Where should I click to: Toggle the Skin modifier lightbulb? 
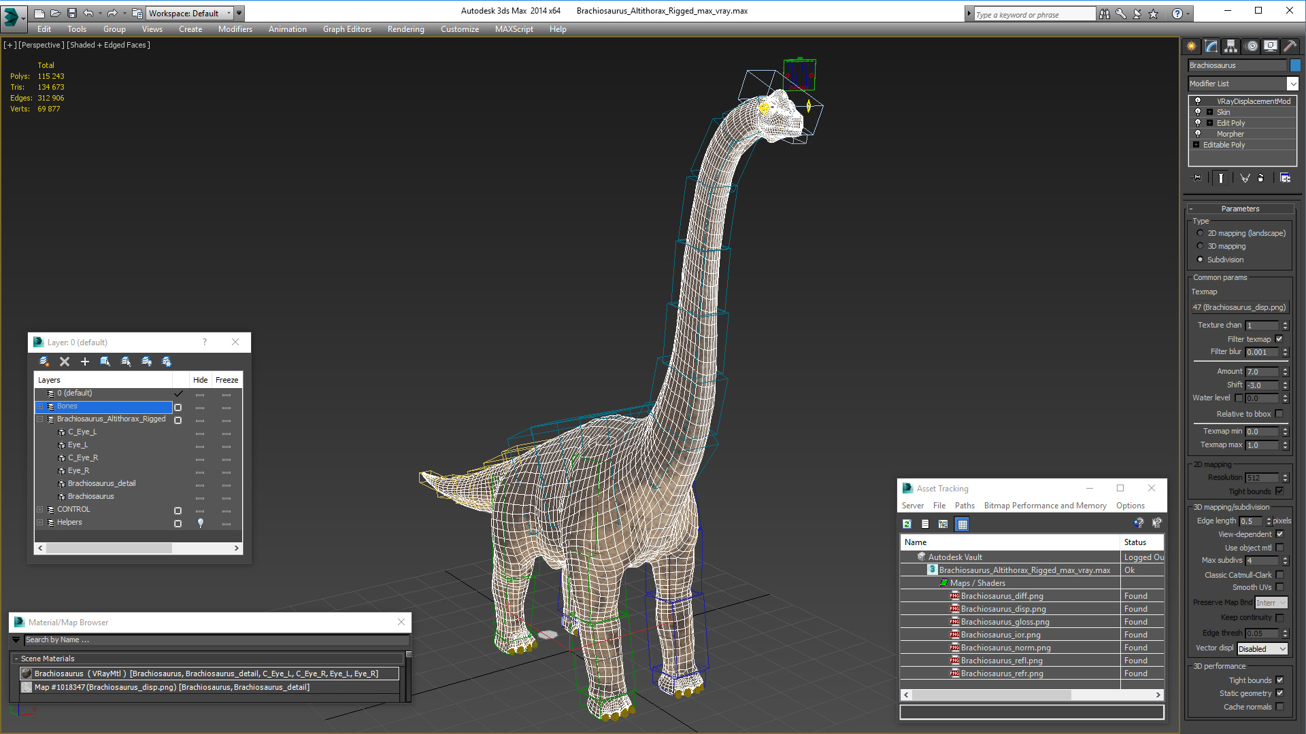coord(1198,112)
